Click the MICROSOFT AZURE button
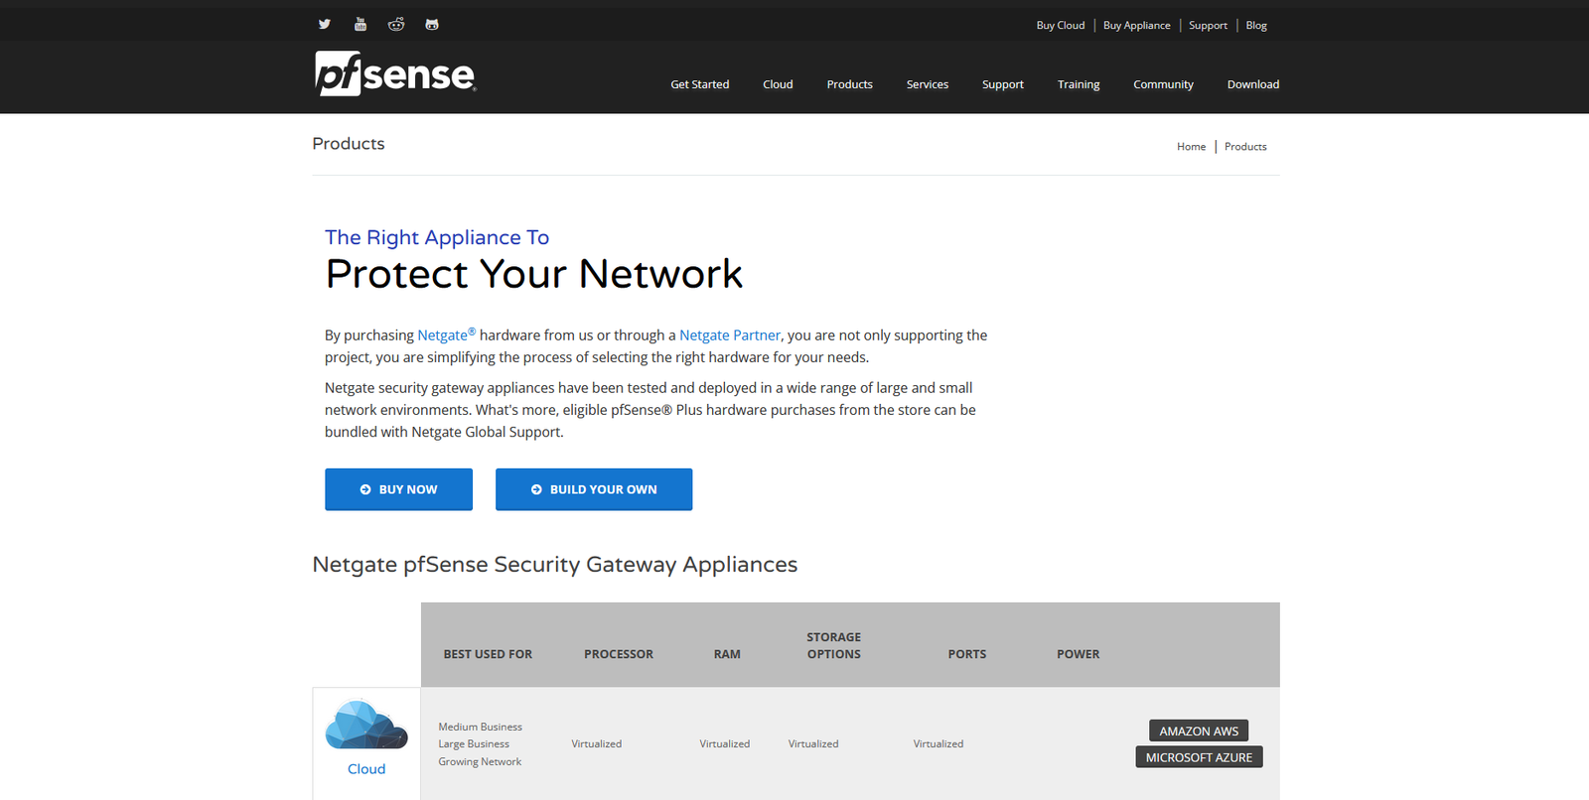1589x800 pixels. click(x=1199, y=757)
